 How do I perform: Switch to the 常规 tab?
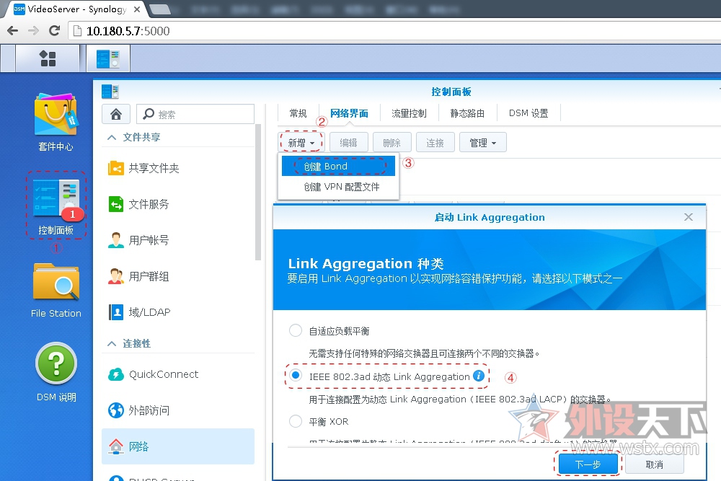tap(298, 113)
